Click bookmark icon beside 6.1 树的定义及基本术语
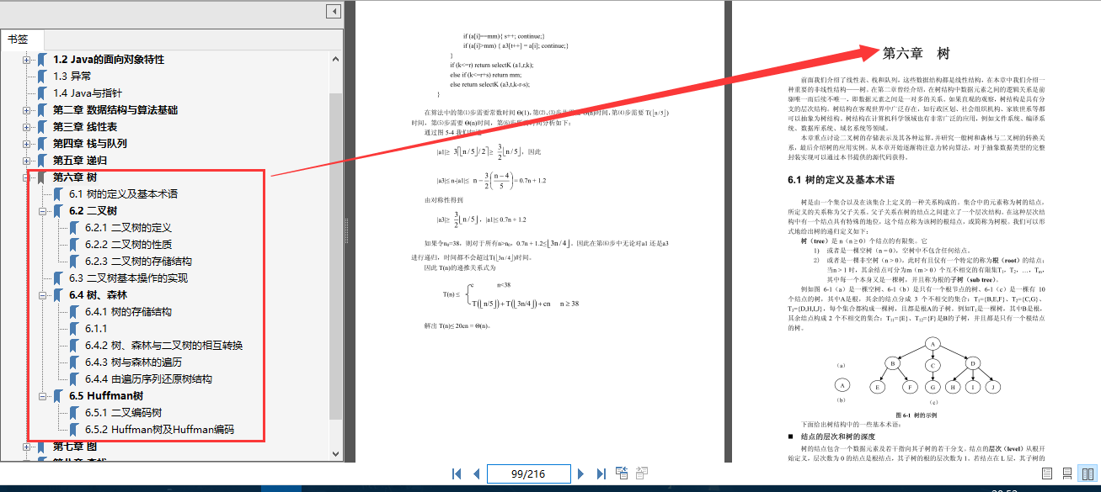This screenshot has height=492, width=1101. click(x=58, y=194)
